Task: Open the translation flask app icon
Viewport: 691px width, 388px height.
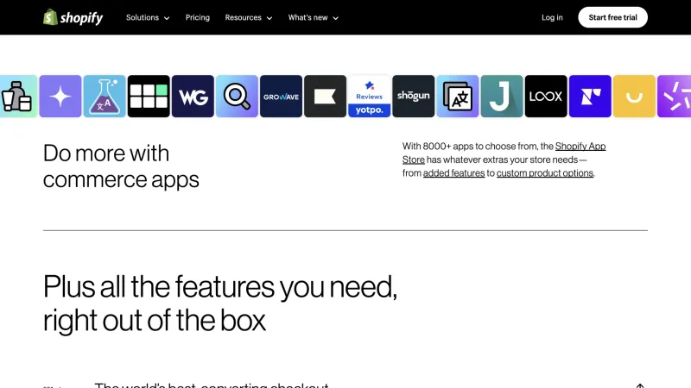Action: (x=105, y=97)
